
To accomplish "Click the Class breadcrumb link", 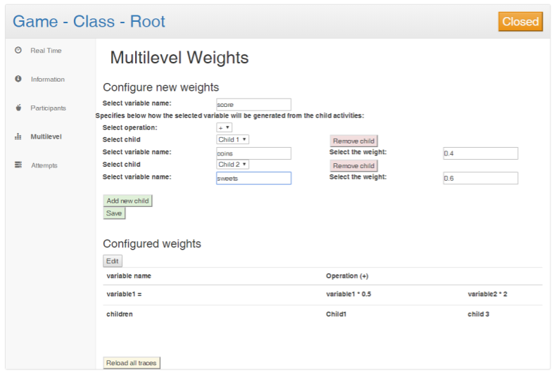I will point(94,21).
